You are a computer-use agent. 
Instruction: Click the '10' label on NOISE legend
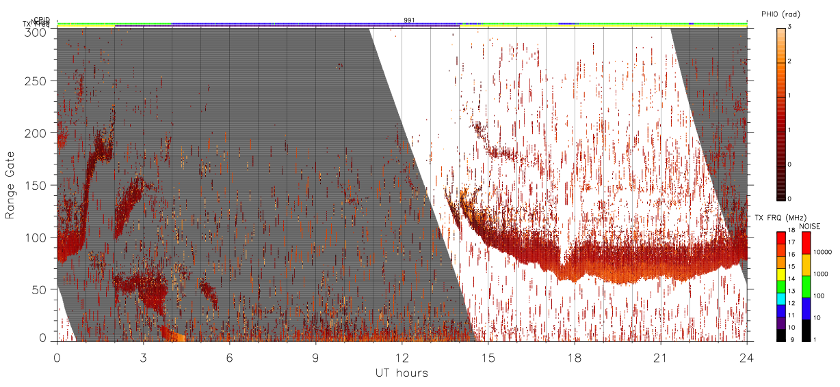817,317
